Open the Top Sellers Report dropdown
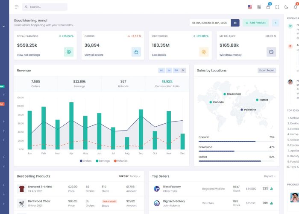 click(x=270, y=176)
